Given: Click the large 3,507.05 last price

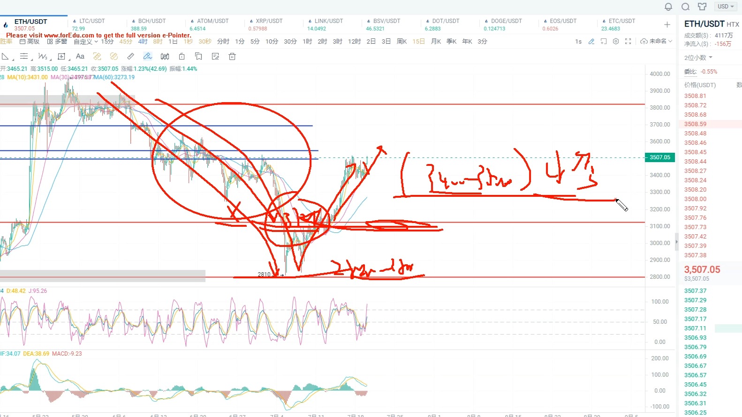Looking at the screenshot, I should [702, 269].
